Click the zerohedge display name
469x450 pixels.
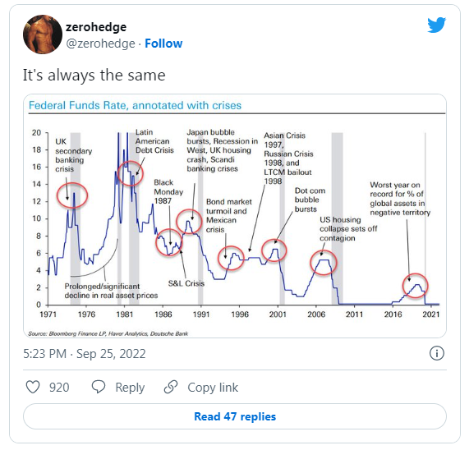coord(96,27)
